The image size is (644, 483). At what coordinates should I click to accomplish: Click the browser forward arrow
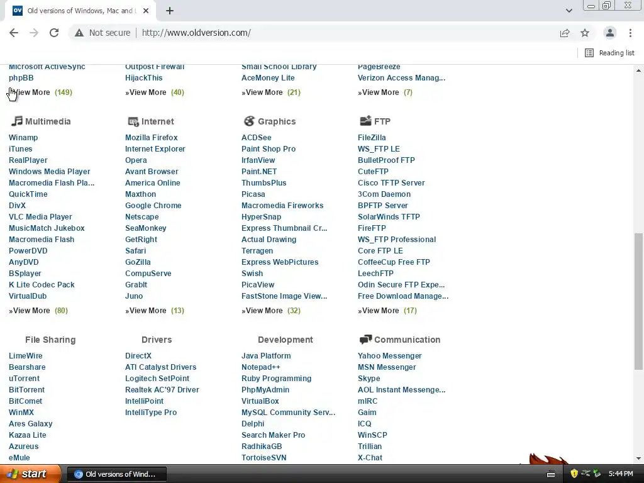pyautogui.click(x=34, y=33)
